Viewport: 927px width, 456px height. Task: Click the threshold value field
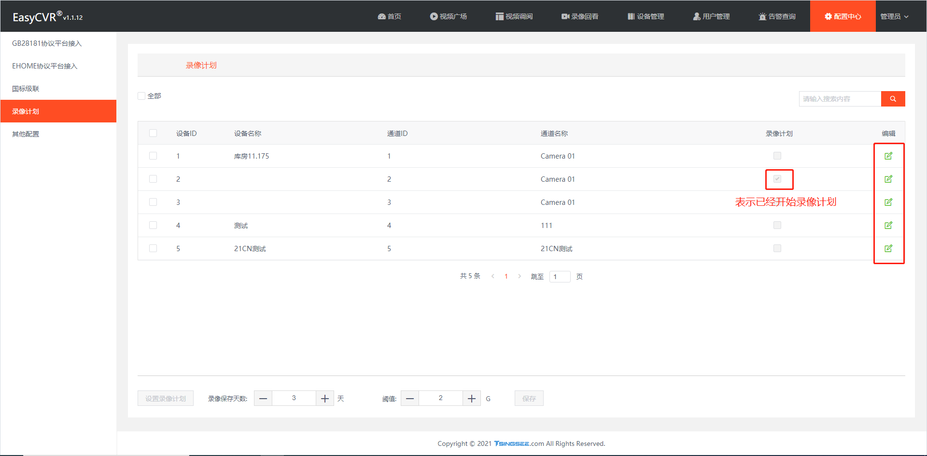(441, 398)
